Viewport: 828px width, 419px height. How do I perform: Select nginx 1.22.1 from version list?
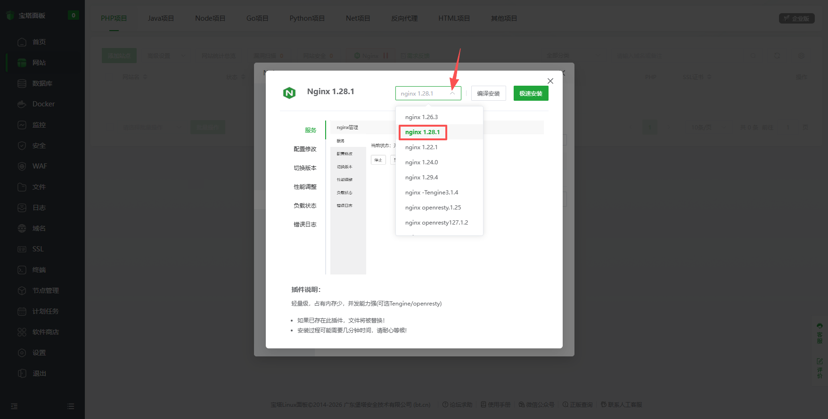click(439, 147)
